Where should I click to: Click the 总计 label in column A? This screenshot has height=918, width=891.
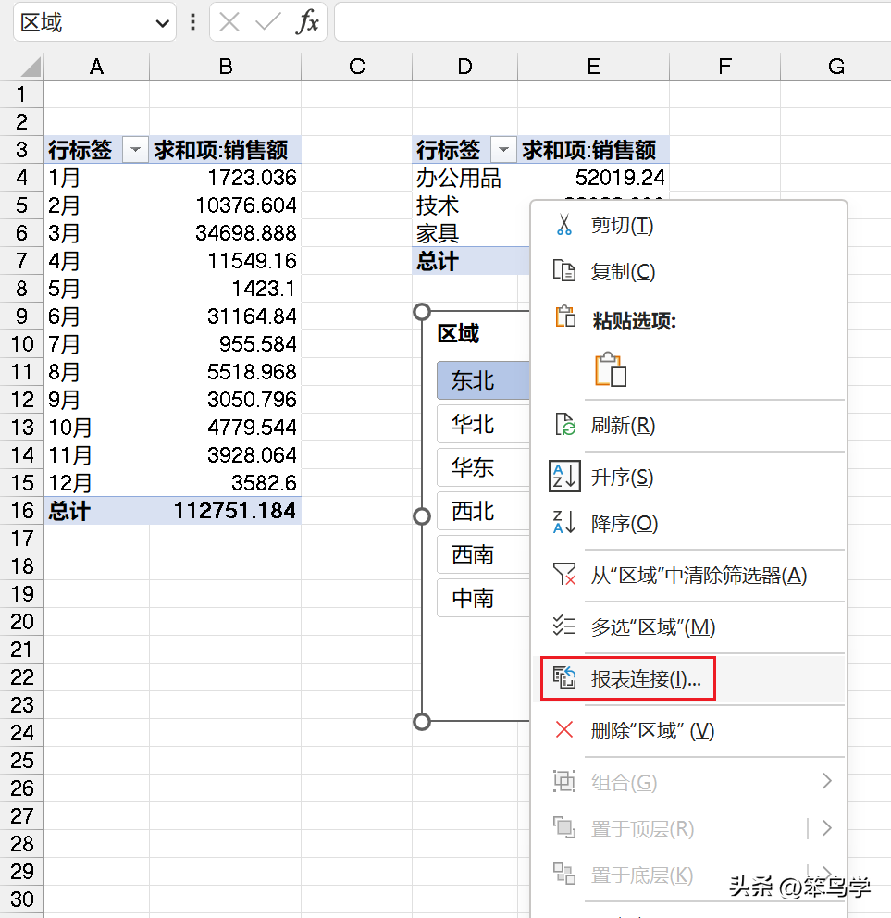click(x=96, y=511)
